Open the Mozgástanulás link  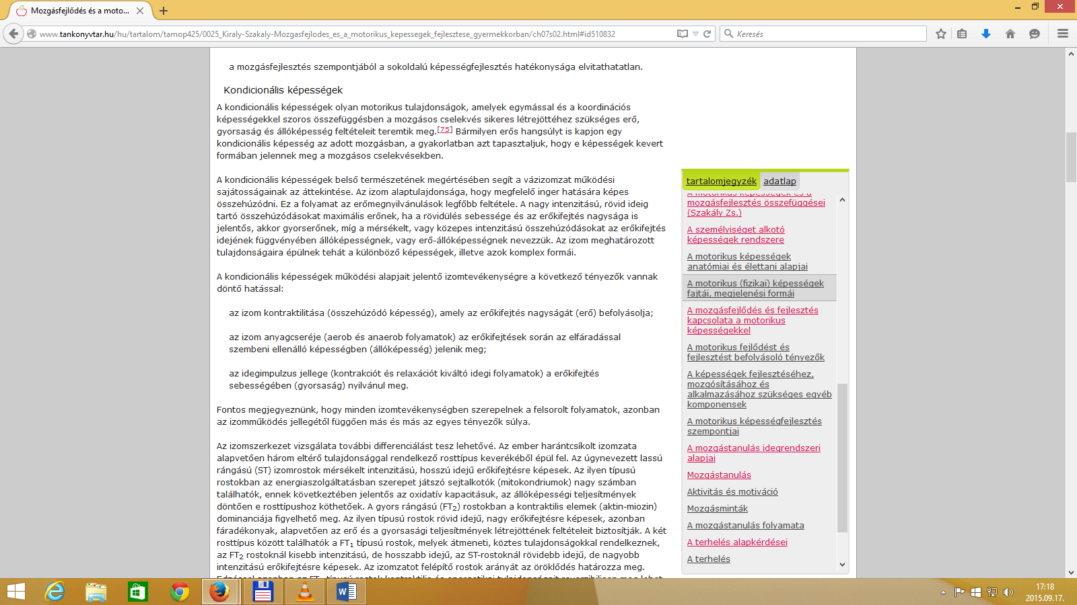pyautogui.click(x=719, y=475)
